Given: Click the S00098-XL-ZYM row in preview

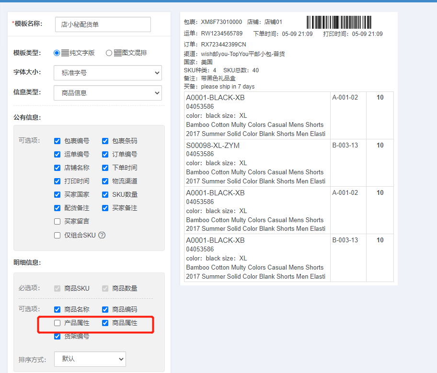Looking at the screenshot, I should click(289, 163).
